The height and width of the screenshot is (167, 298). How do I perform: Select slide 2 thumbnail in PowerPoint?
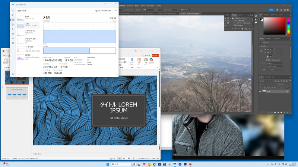pyautogui.click(x=17, y=93)
